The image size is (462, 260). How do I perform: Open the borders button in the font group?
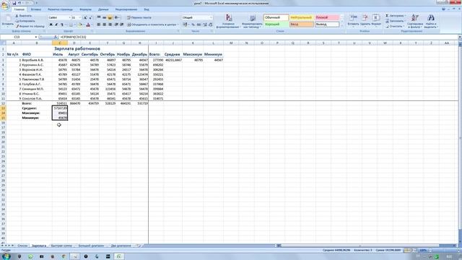[71, 25]
